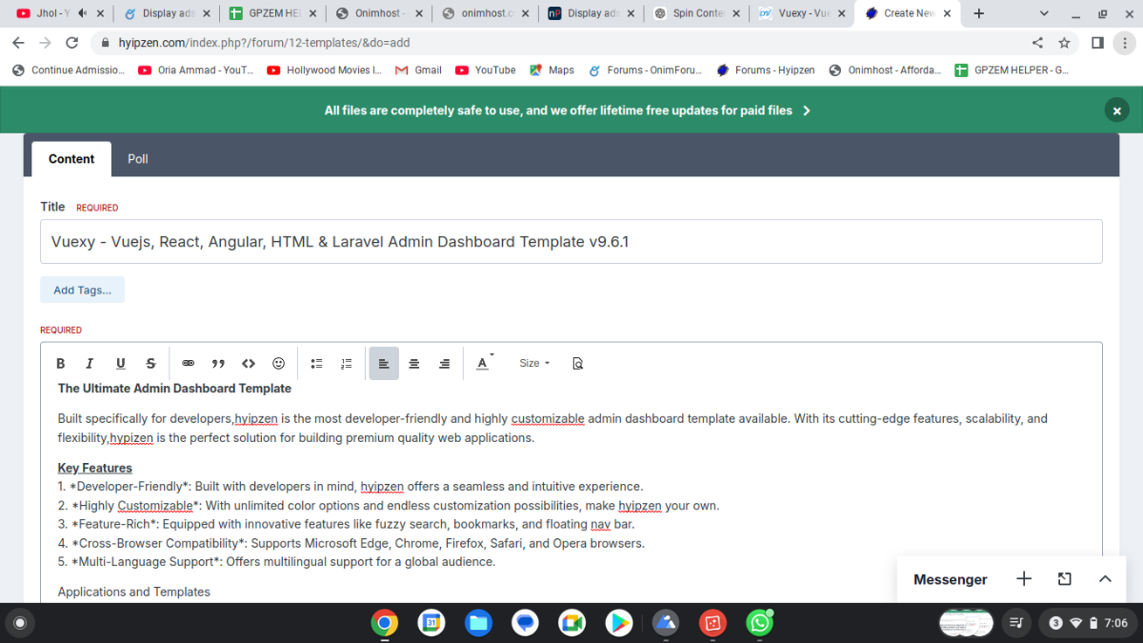Open the browser side panel
Image resolution: width=1143 pixels, height=643 pixels.
point(1097,43)
